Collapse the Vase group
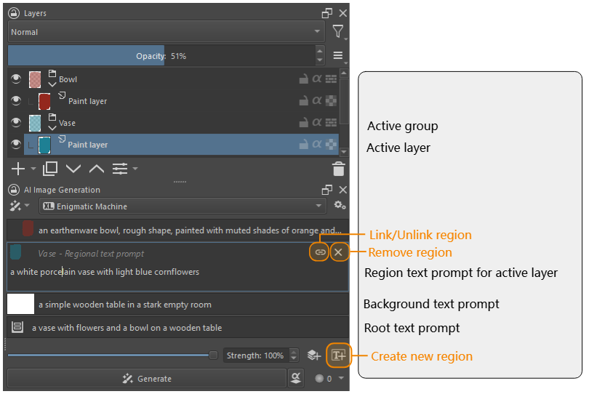This screenshot has width=589, height=394. [52, 128]
